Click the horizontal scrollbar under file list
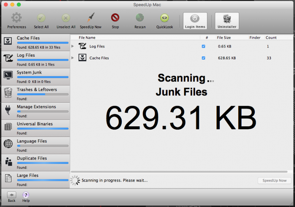Viewport: 295px width, 207px height. point(179,172)
